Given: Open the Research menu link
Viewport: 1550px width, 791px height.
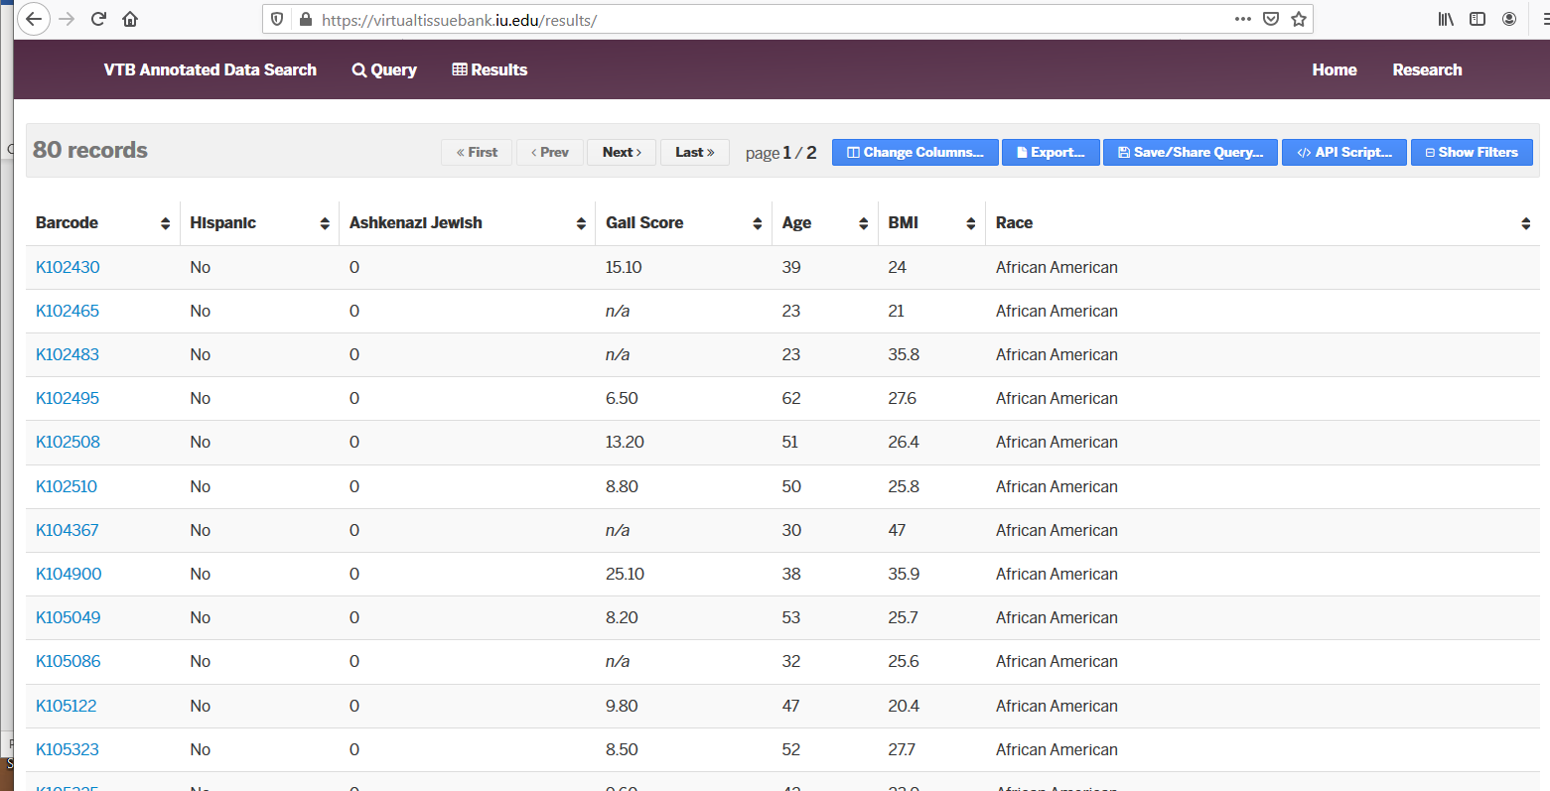Looking at the screenshot, I should [x=1427, y=69].
